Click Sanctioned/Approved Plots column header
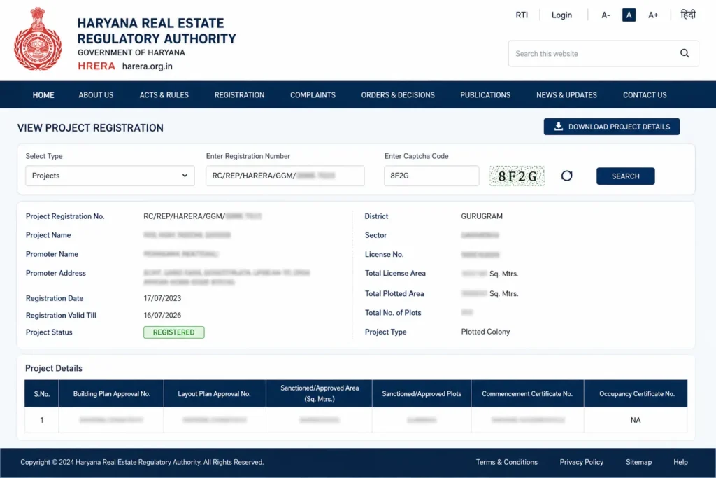Viewport: 716px width, 478px height. click(422, 393)
